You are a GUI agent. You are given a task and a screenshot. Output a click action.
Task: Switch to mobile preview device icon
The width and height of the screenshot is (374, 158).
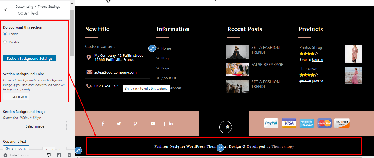click(69, 155)
